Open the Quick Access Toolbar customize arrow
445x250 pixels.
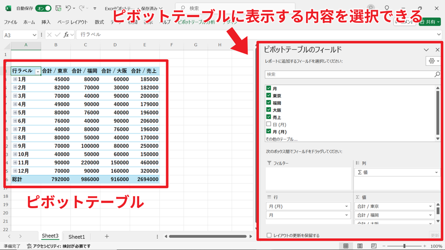(x=95, y=8)
